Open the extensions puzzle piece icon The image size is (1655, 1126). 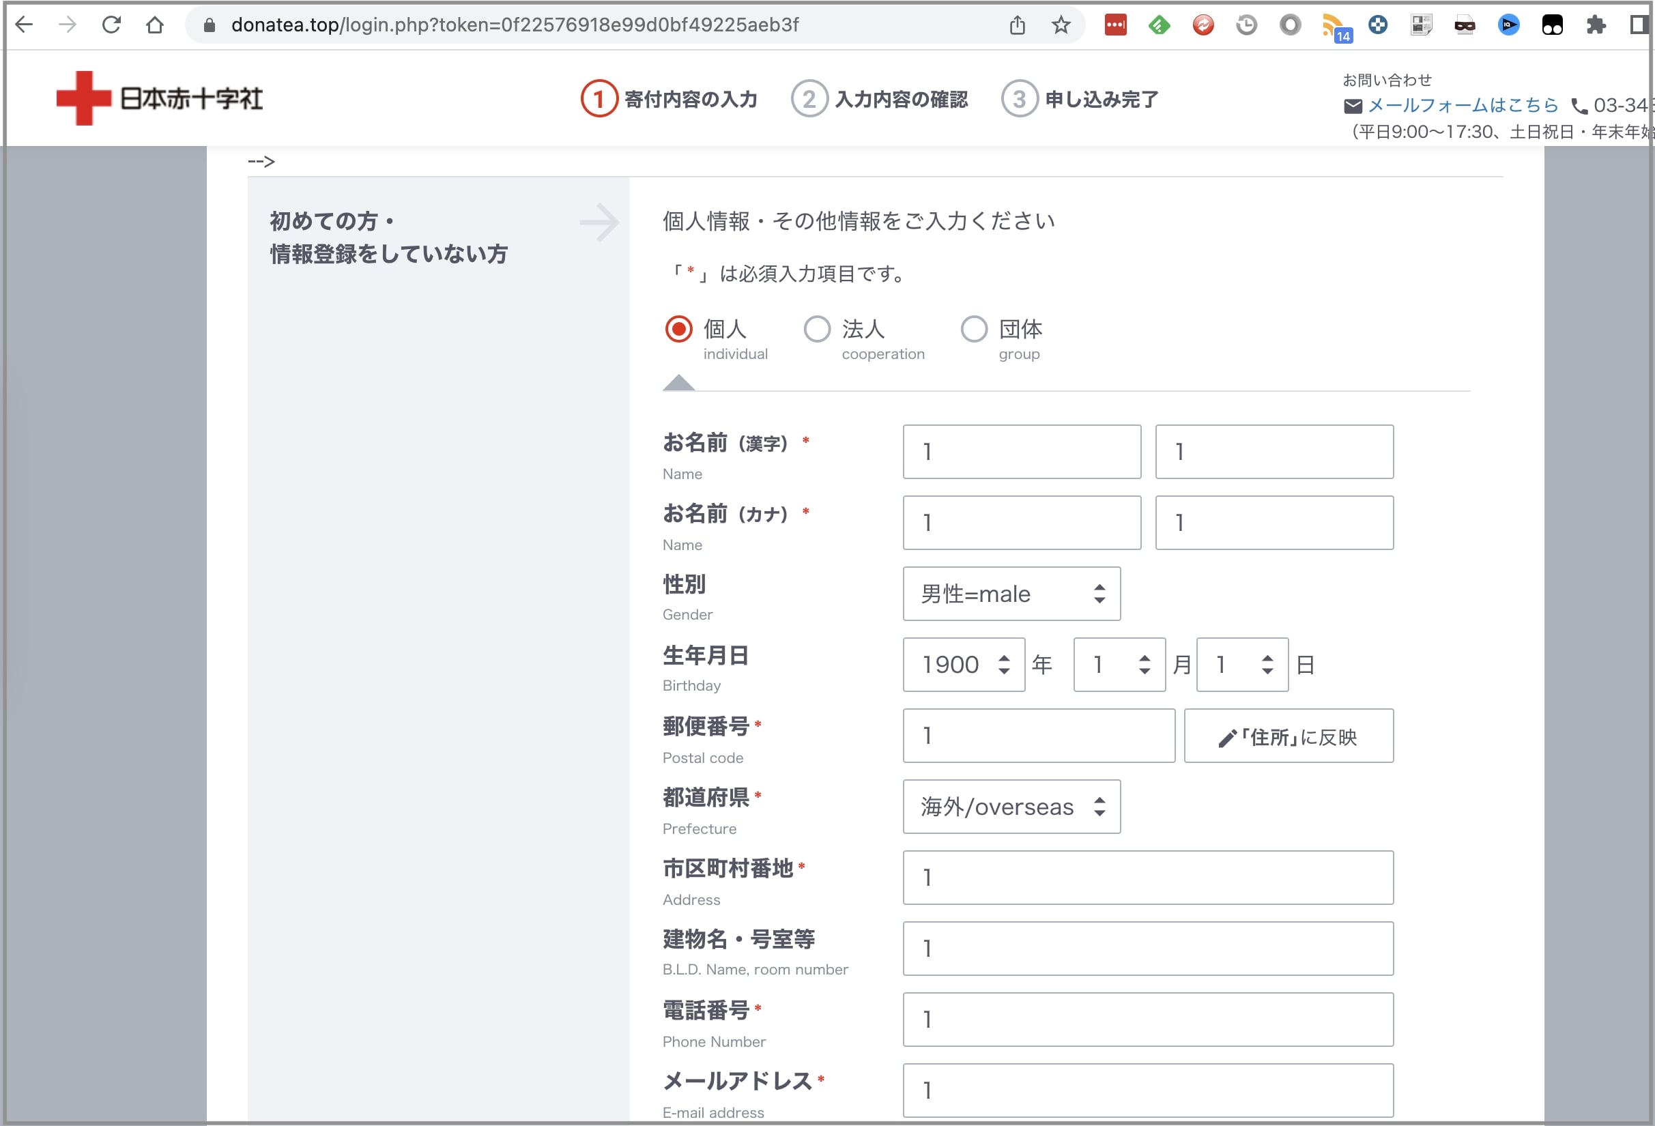point(1595,25)
